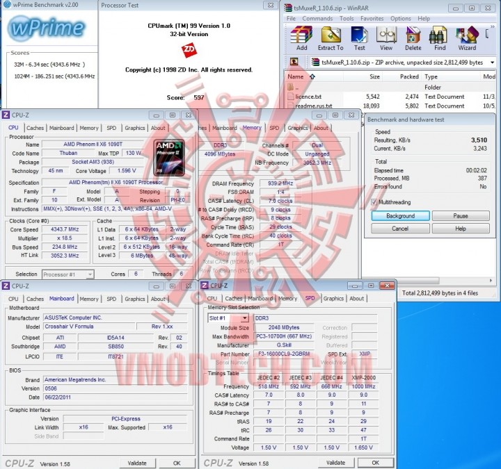Click the Background button in benchmark dialog
Viewport: 501px width, 469px height.
click(400, 216)
